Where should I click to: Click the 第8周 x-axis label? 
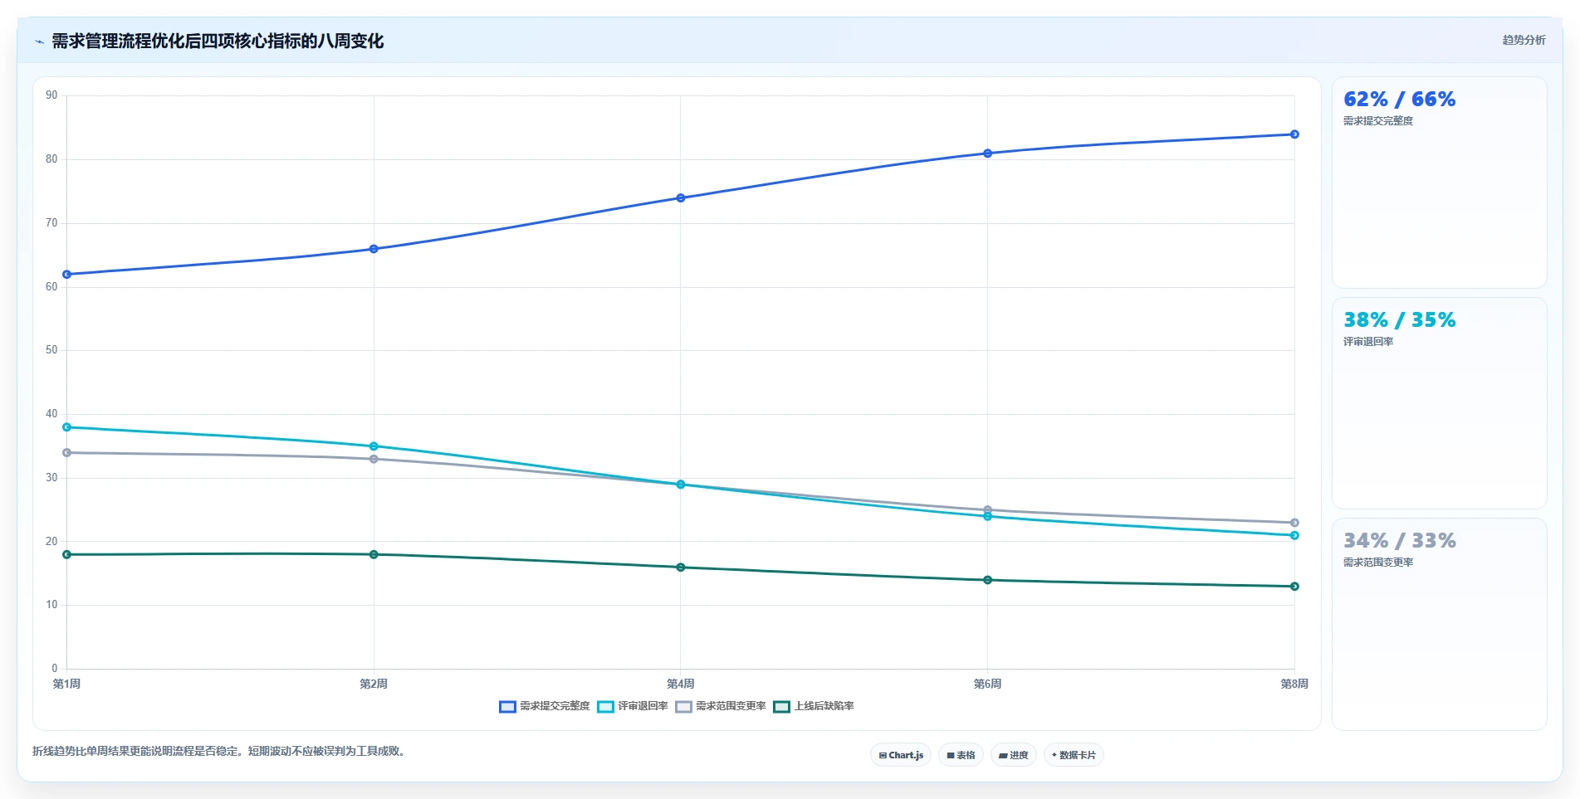click(1294, 685)
